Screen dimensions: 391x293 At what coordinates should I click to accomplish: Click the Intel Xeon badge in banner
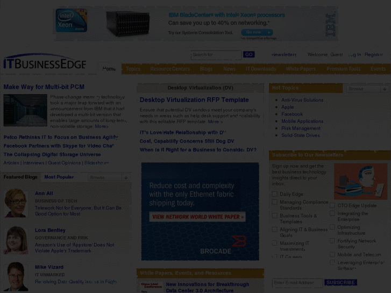[x=72, y=20]
